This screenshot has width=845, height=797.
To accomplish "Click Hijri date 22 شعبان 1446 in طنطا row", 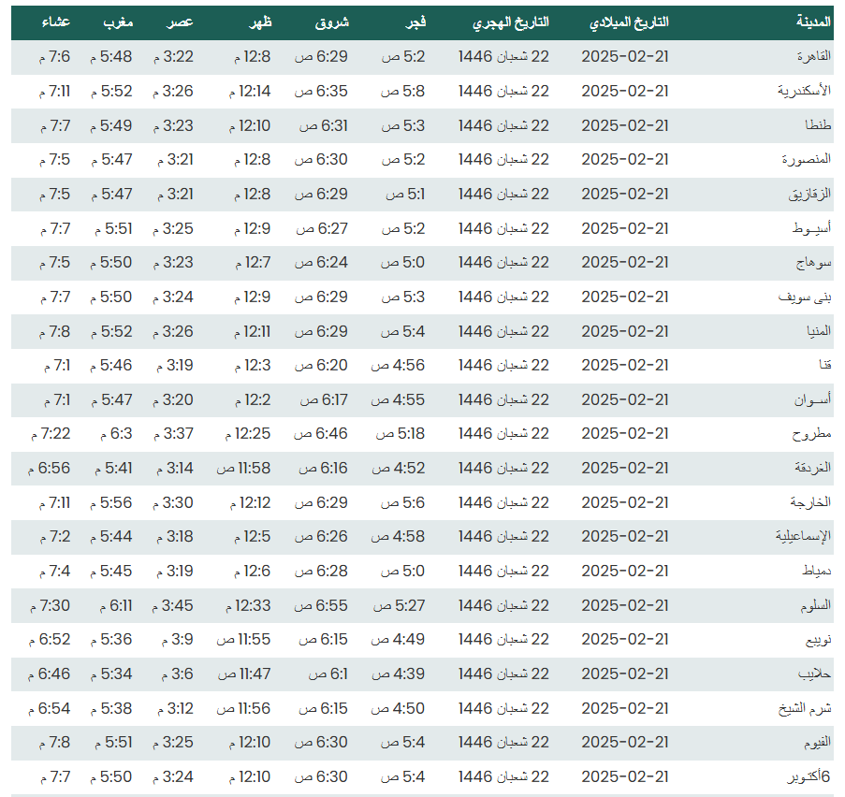I will 503,125.
